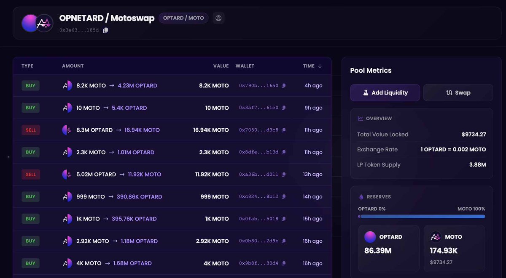The height and width of the screenshot is (278, 506).
Task: Click the WALLET column header
Action: coord(245,66)
